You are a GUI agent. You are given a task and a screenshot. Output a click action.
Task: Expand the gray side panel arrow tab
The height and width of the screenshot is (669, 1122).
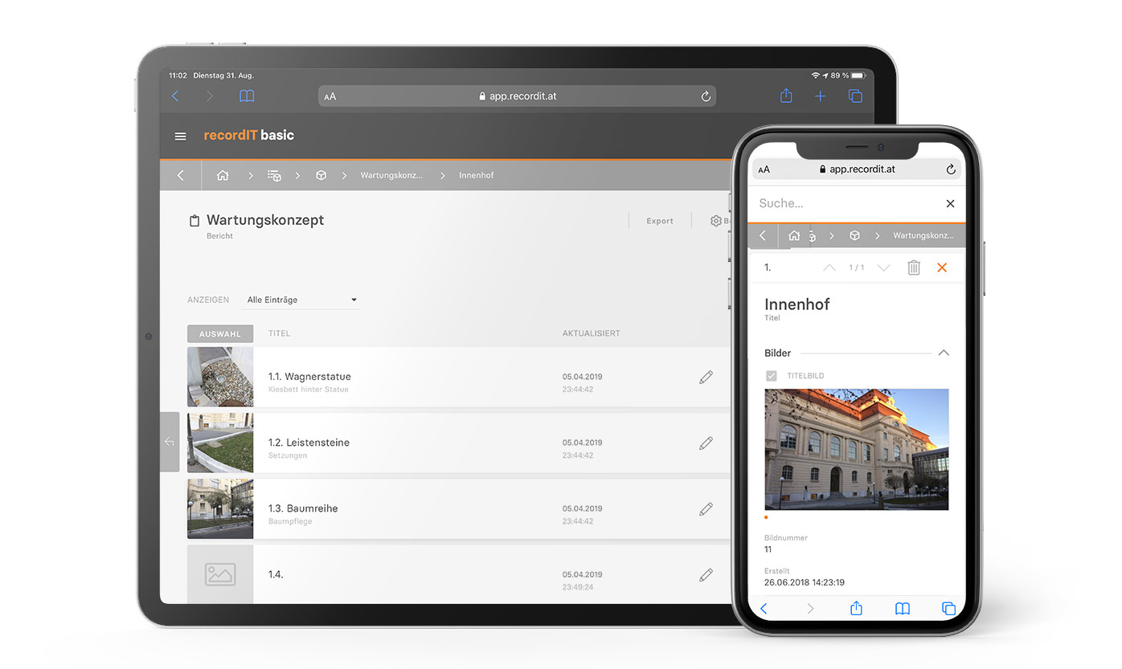pyautogui.click(x=170, y=442)
